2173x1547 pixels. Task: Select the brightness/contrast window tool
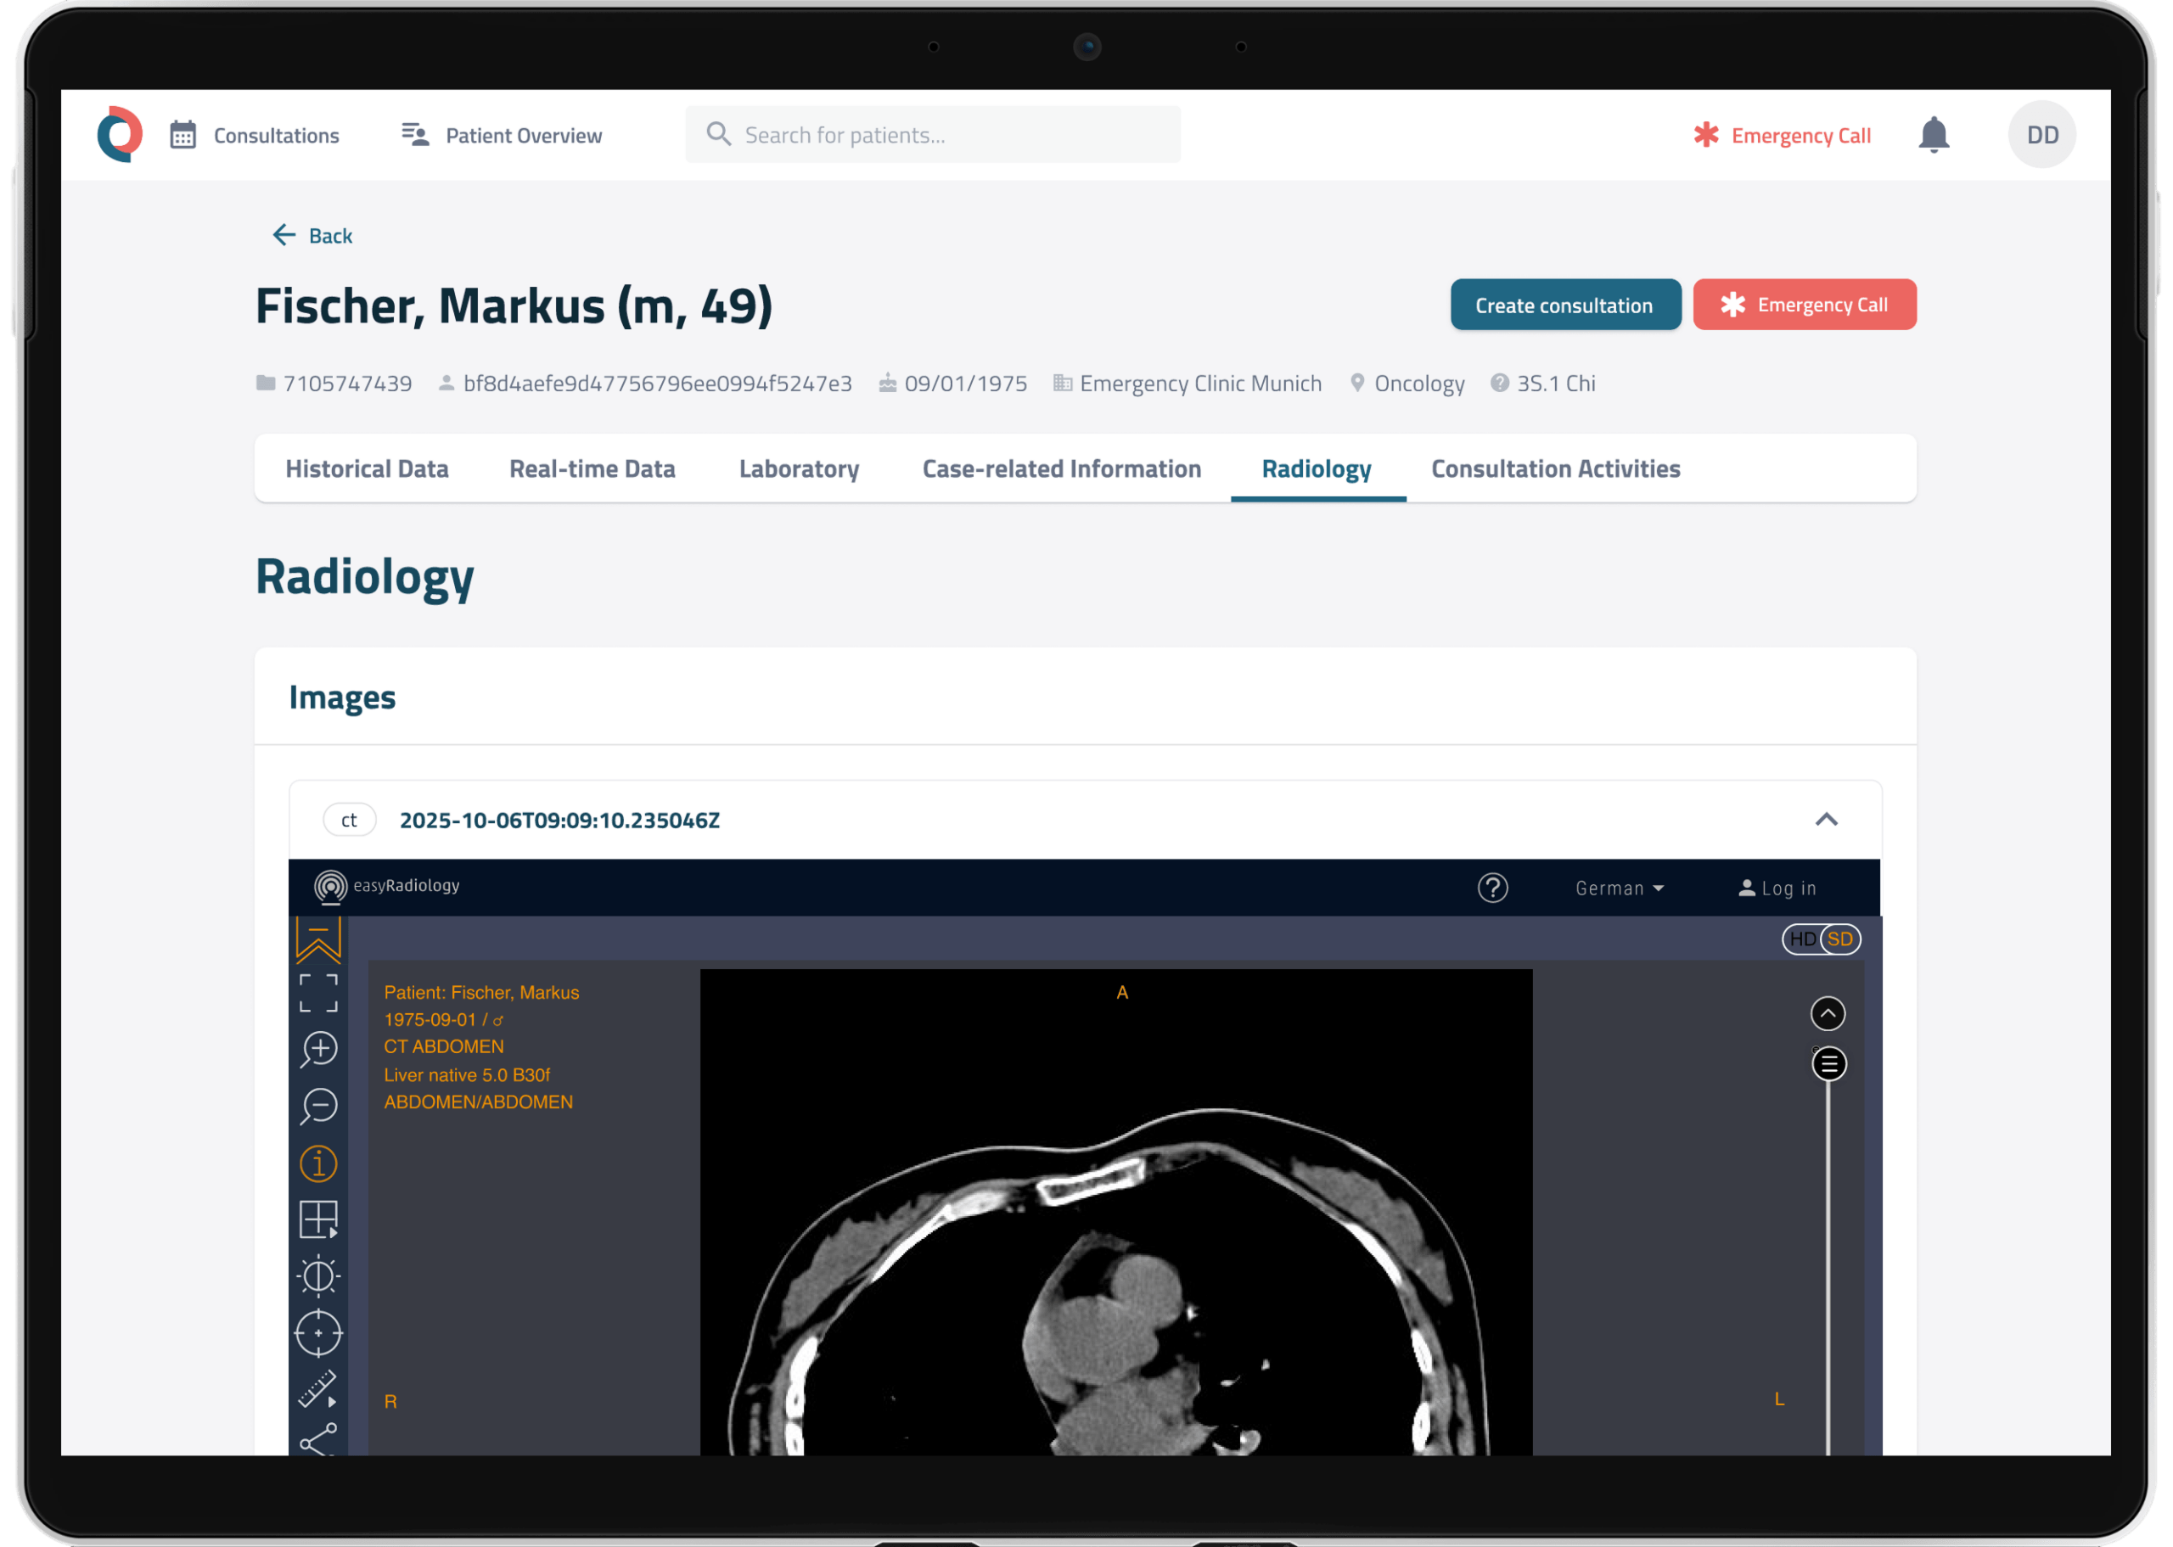coord(318,1276)
